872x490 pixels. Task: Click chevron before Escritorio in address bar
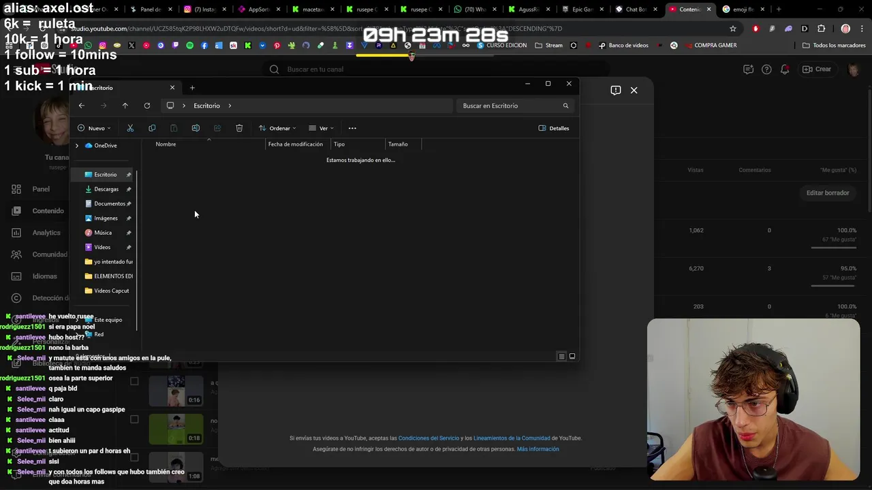[184, 105]
